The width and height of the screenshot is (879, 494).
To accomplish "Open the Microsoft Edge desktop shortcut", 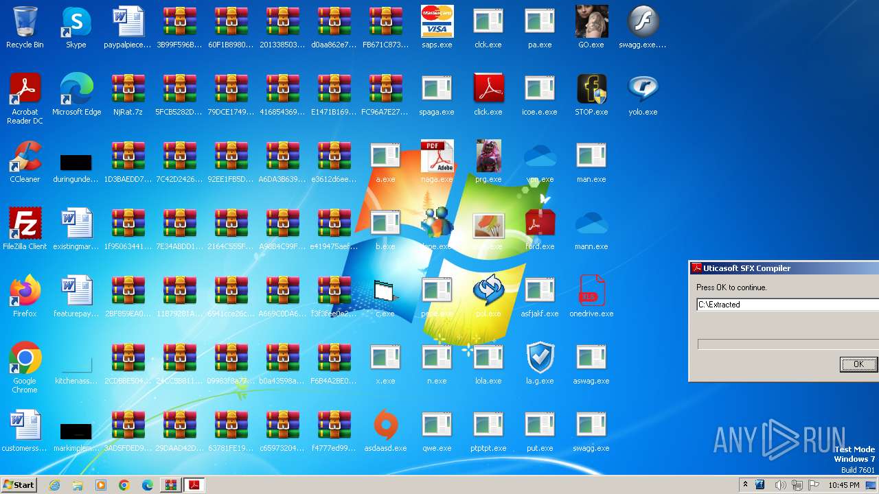I will pos(76,89).
